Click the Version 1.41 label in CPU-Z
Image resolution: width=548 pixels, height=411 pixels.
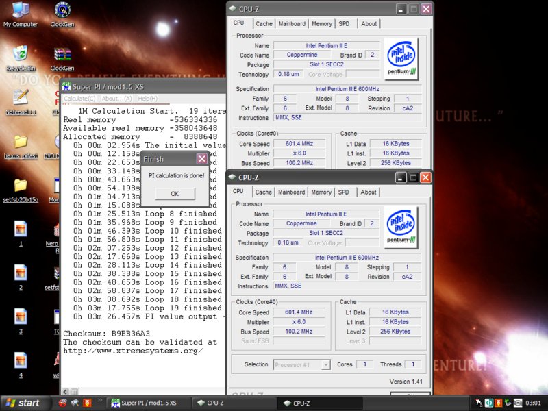(x=406, y=382)
